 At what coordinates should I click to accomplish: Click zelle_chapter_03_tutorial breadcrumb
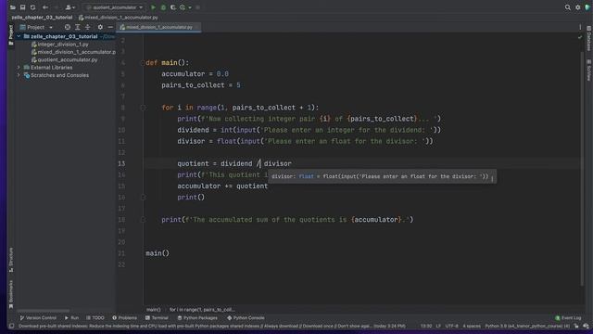click(x=42, y=18)
